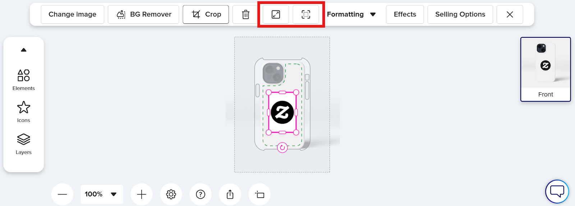
Task: Click the trash delete icon
Action: point(246,14)
